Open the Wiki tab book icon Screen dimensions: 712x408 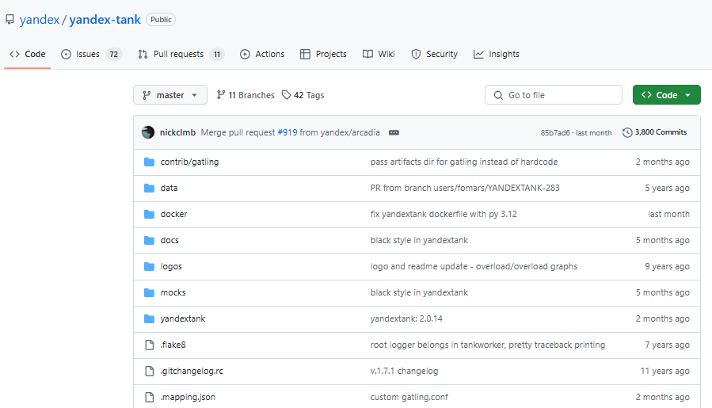[x=367, y=54]
